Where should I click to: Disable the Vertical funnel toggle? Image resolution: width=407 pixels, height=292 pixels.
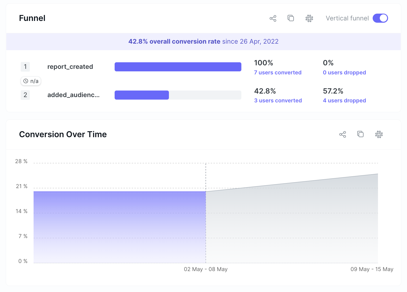[380, 18]
